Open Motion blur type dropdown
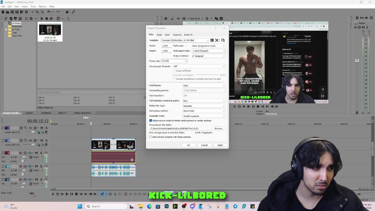 pos(224,106)
